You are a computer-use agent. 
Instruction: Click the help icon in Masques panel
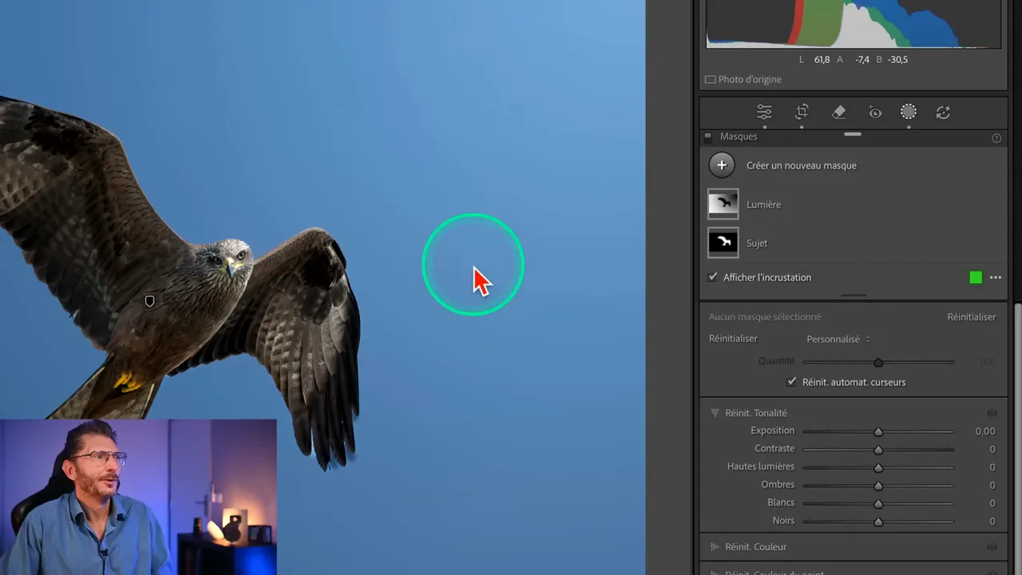click(996, 138)
